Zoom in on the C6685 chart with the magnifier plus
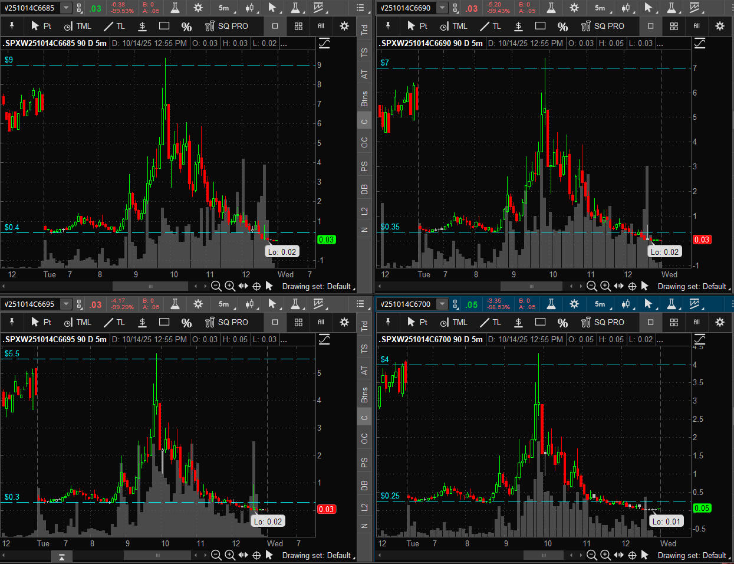Screen dimensions: 734x564 point(230,286)
